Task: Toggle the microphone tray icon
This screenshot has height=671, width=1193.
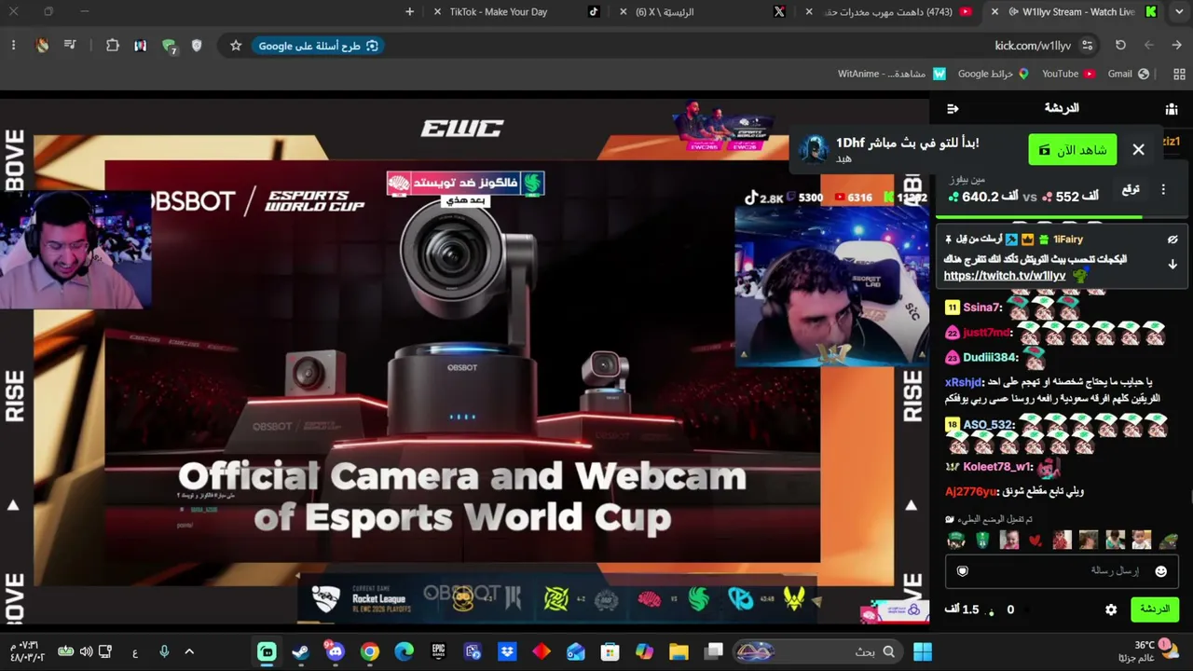Action: click(164, 651)
